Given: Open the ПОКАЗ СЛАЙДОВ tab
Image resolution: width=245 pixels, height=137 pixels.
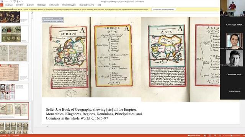Looking at the screenshot, I should (x=69, y=5).
